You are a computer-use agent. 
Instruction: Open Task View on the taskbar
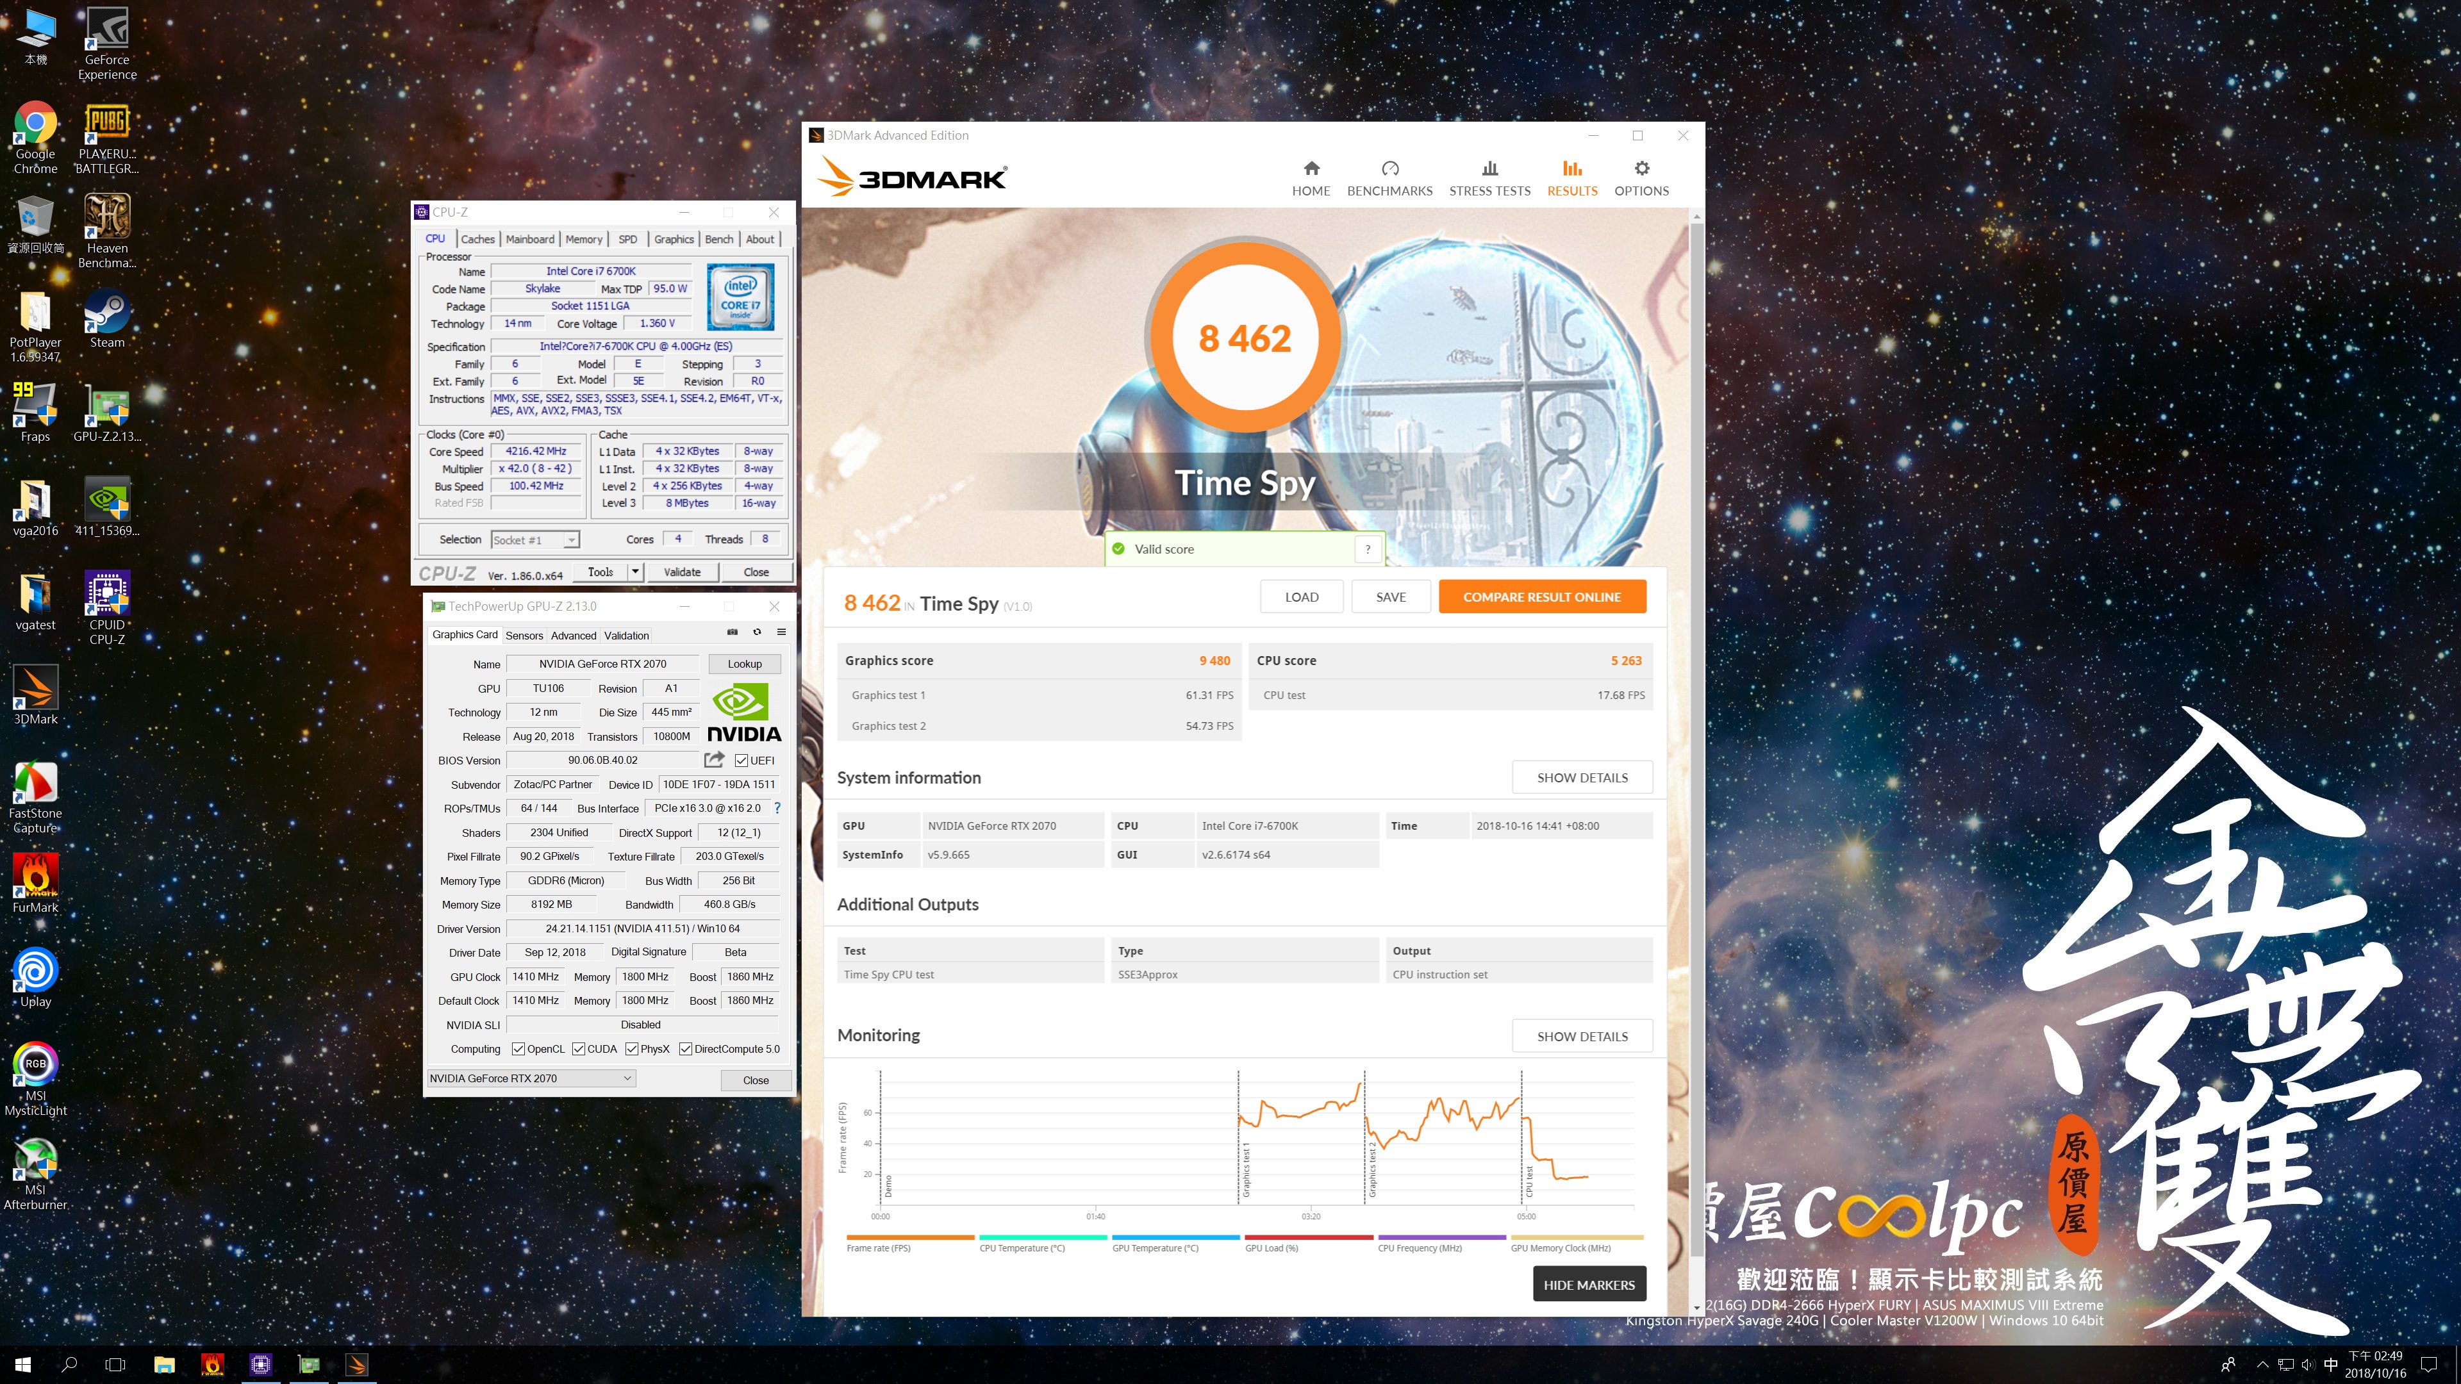point(115,1365)
